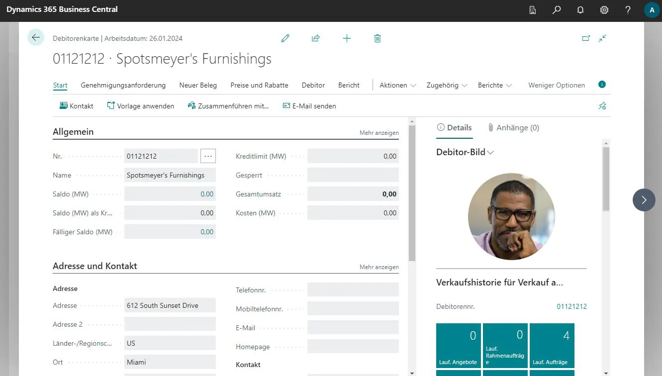Click the customer profile picture

[511, 216]
